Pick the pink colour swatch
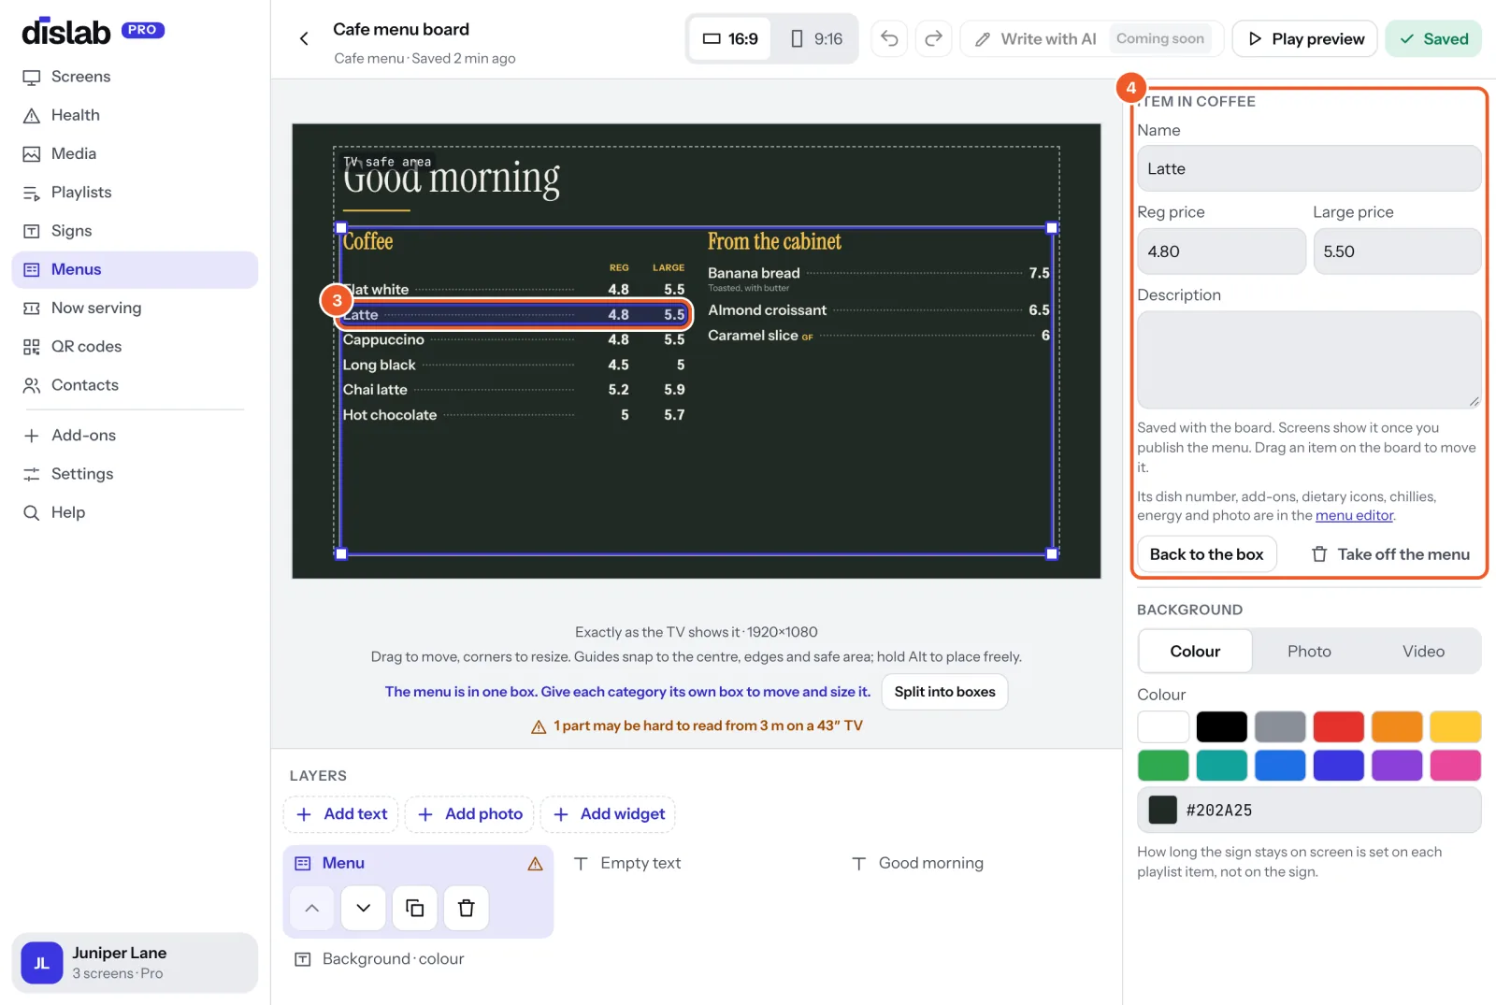Image resolution: width=1496 pixels, height=1005 pixels. click(1455, 765)
